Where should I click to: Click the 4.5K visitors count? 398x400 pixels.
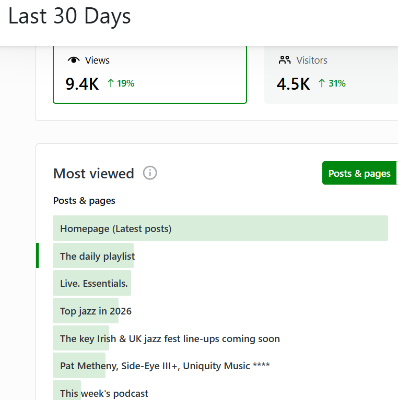point(293,83)
